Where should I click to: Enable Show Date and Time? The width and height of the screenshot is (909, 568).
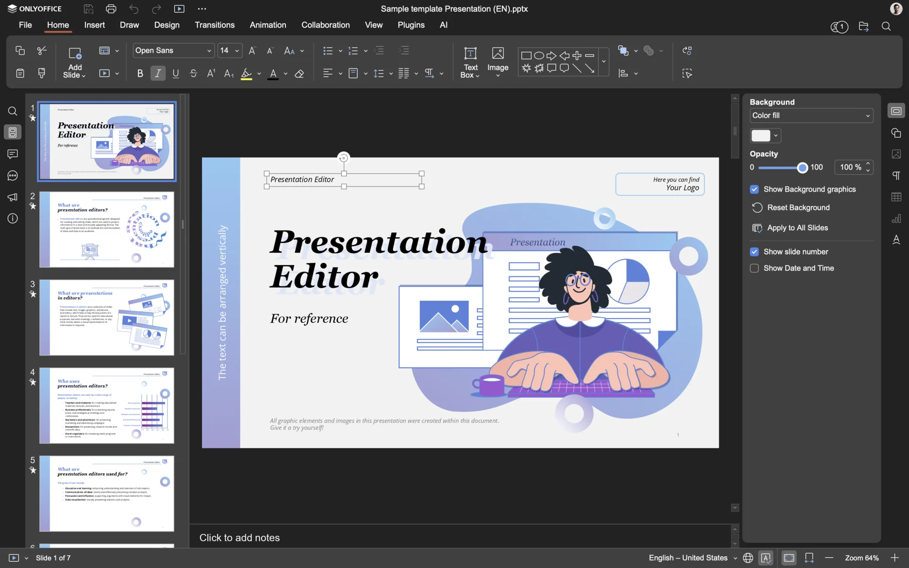pyautogui.click(x=754, y=268)
